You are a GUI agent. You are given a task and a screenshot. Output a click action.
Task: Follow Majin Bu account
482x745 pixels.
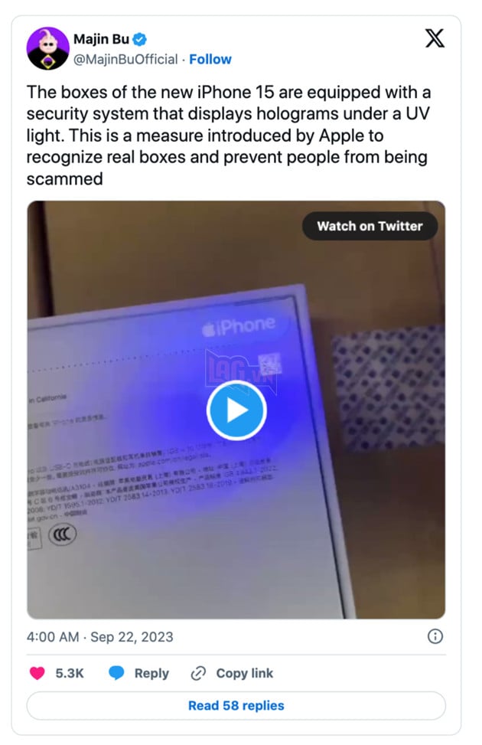[x=210, y=60]
